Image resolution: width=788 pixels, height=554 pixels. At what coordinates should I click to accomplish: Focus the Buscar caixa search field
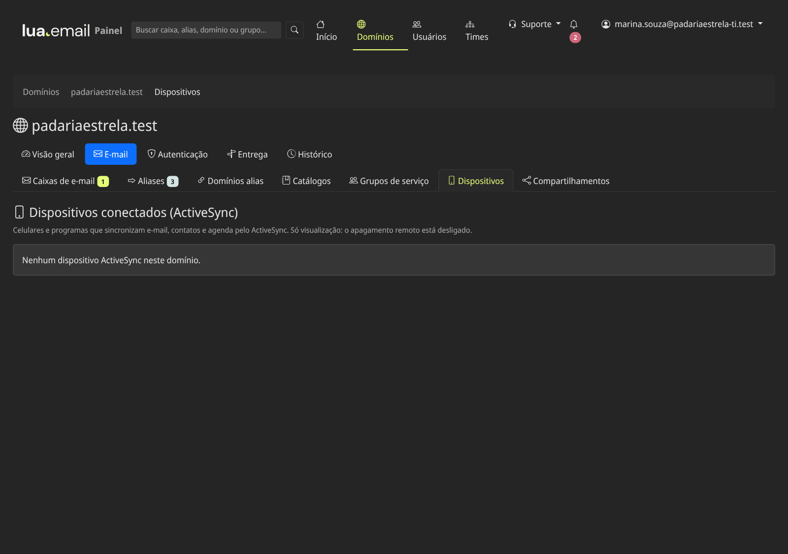click(x=206, y=30)
